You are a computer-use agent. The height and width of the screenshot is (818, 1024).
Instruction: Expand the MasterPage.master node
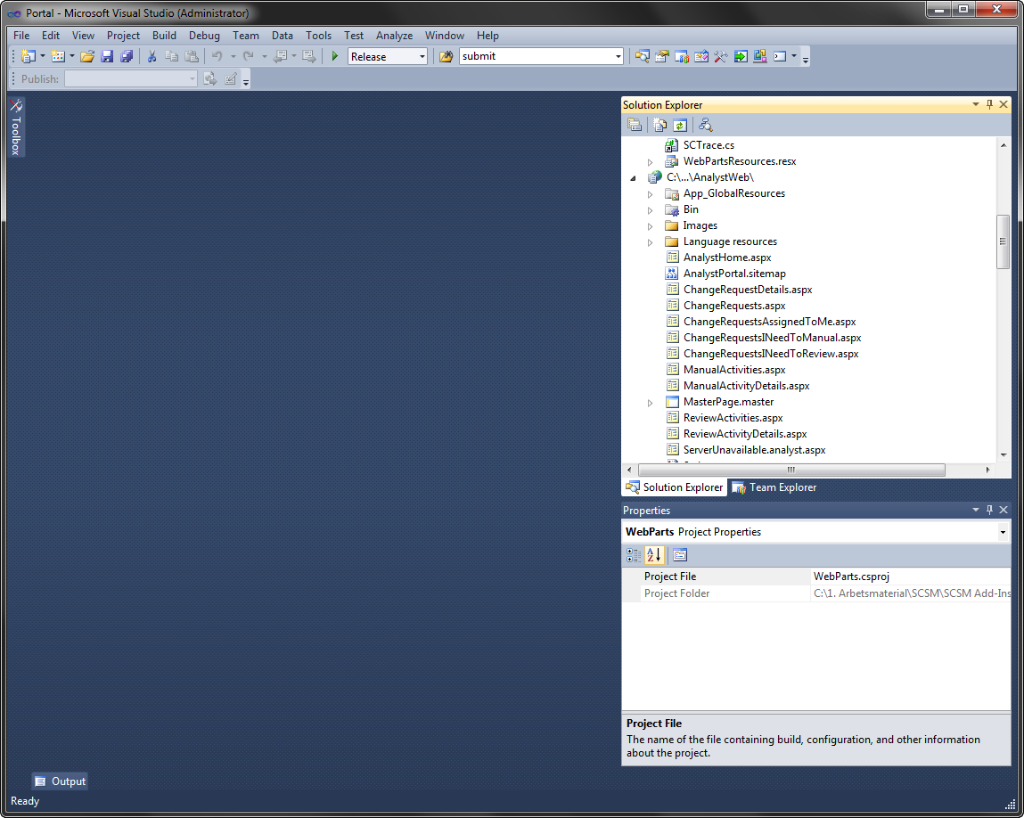point(650,403)
